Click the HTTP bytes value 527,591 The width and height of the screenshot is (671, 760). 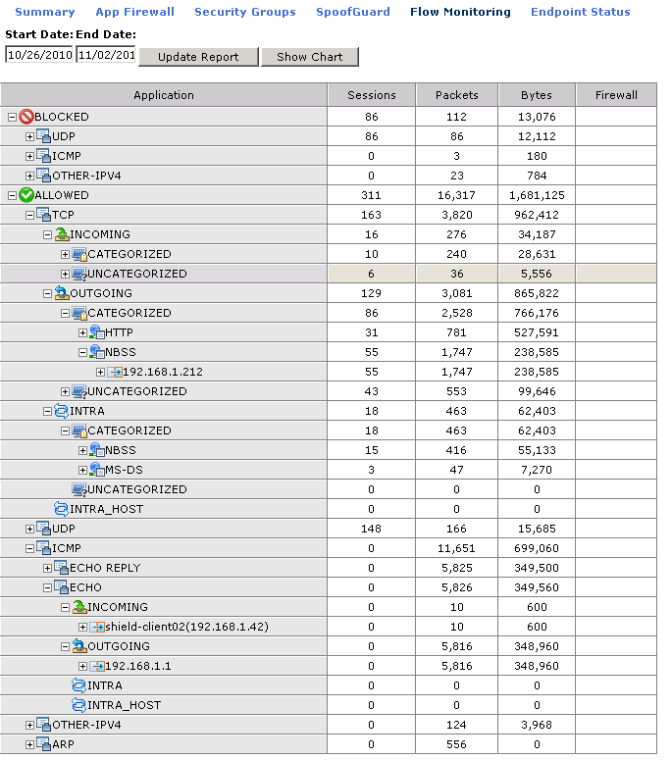537,332
